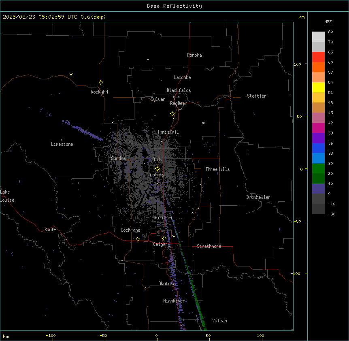Click the Sylvan label
The width and height of the screenshot is (349, 341).
158,99
